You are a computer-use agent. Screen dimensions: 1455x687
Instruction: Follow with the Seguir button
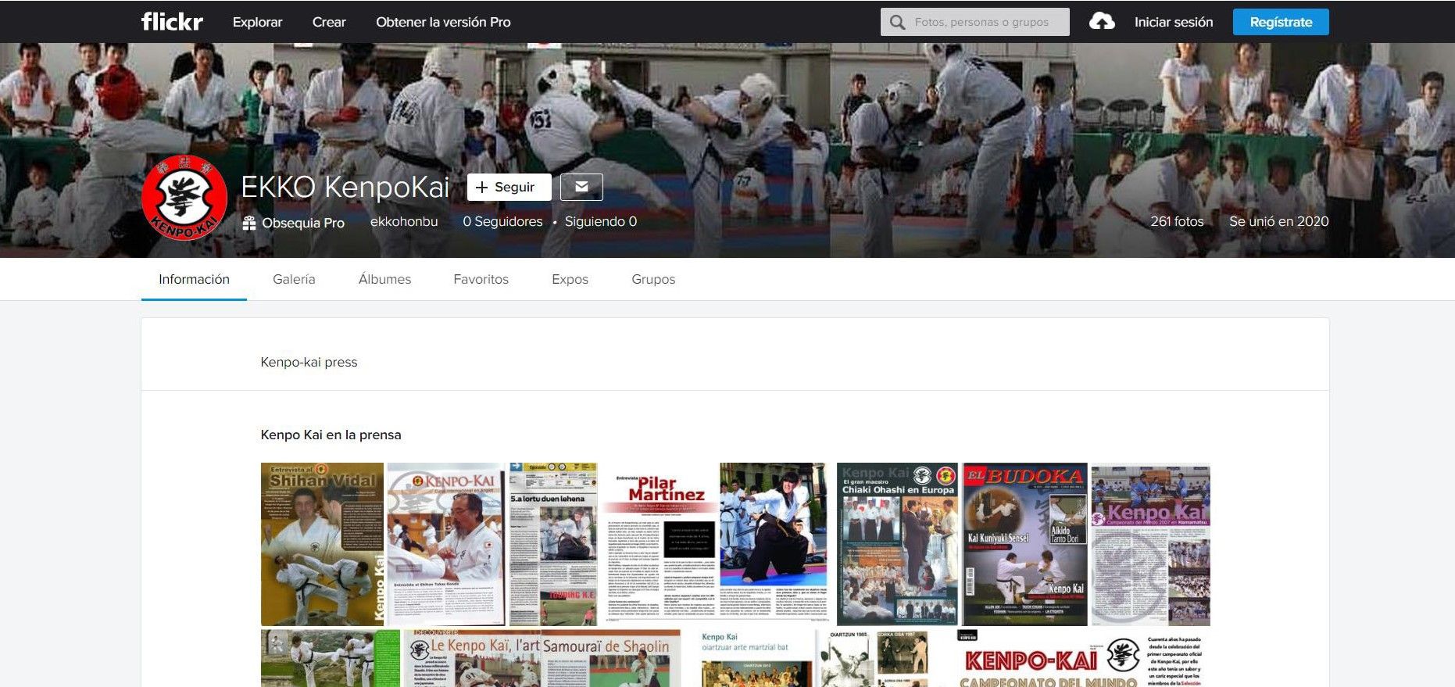[x=509, y=187]
